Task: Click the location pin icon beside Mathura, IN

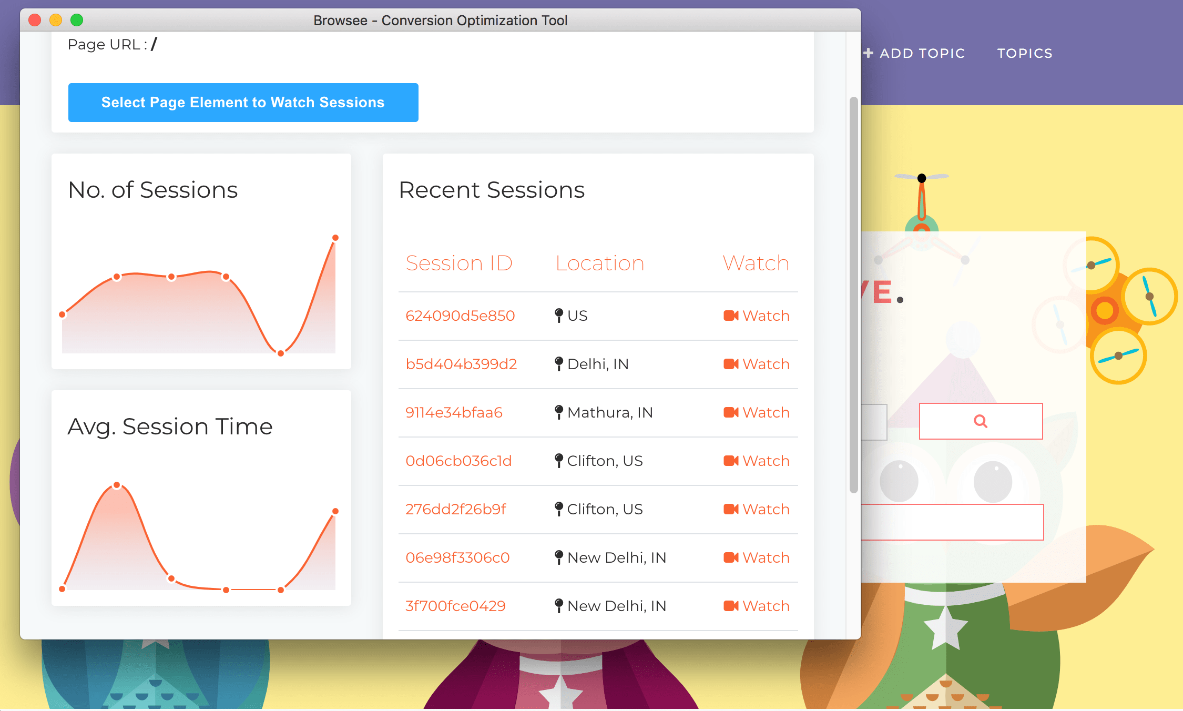Action: point(559,412)
